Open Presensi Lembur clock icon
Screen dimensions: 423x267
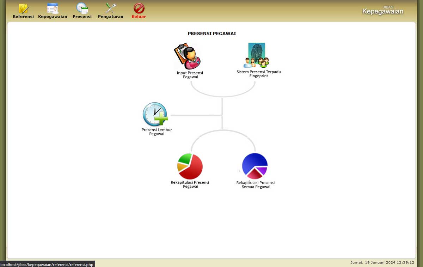tap(155, 114)
